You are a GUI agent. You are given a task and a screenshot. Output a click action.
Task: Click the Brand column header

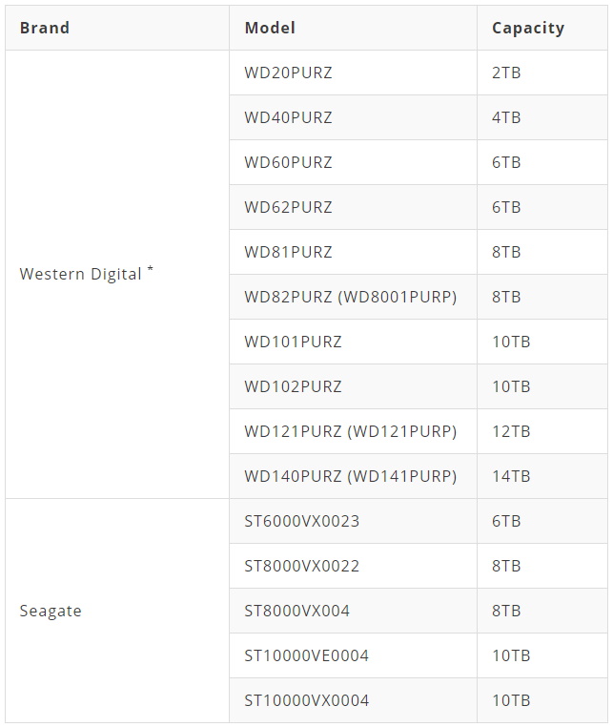(x=117, y=28)
